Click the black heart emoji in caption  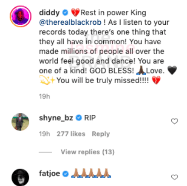[x=172, y=70]
